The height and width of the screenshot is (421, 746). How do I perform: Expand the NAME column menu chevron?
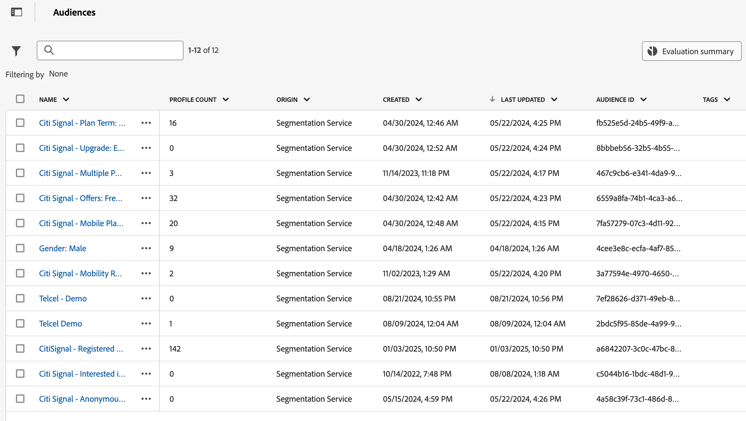(66, 99)
